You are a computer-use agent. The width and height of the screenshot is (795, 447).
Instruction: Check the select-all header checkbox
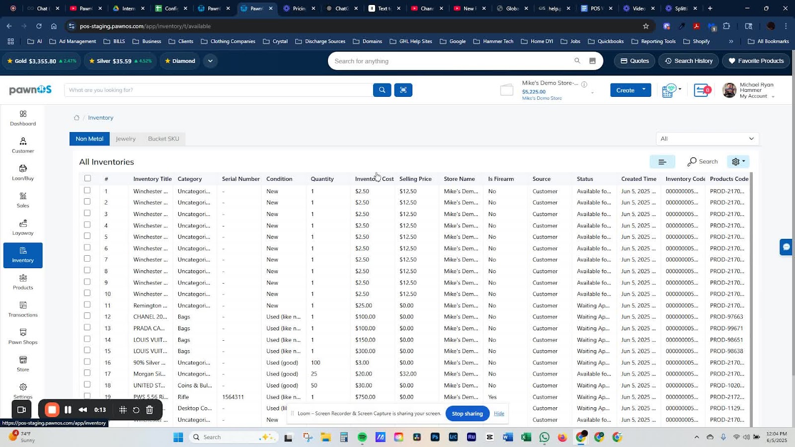(87, 178)
